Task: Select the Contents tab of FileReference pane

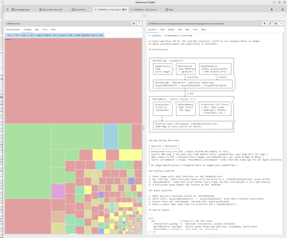Action: pos(152,30)
